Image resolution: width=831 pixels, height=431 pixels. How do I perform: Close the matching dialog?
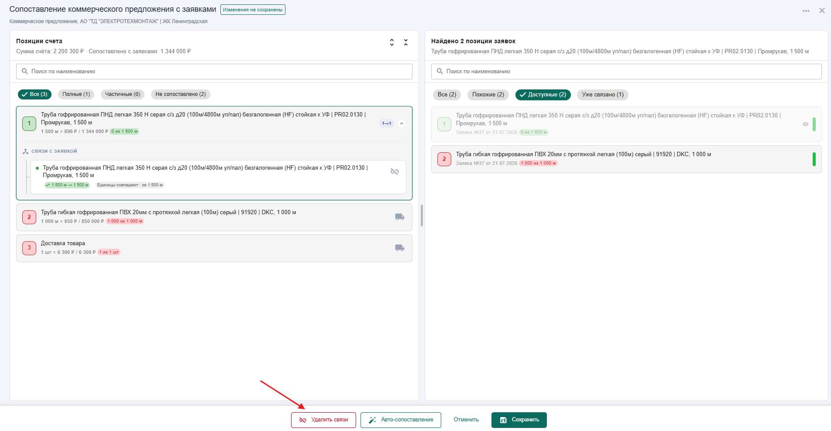click(822, 10)
